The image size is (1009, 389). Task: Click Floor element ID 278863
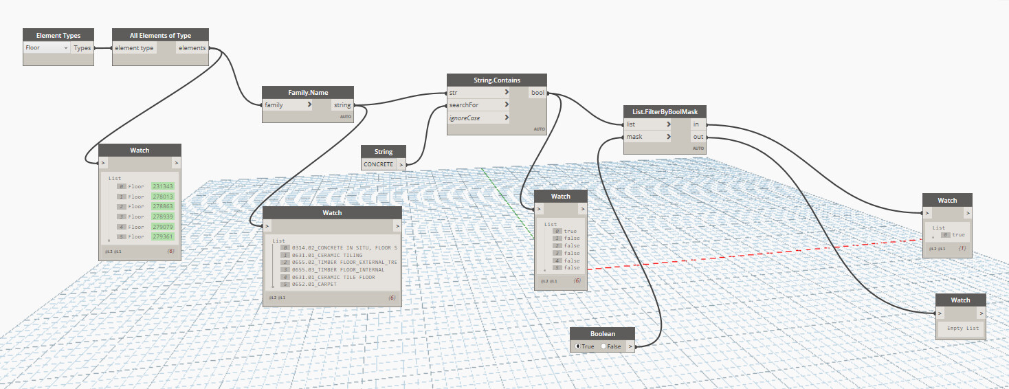click(x=163, y=206)
